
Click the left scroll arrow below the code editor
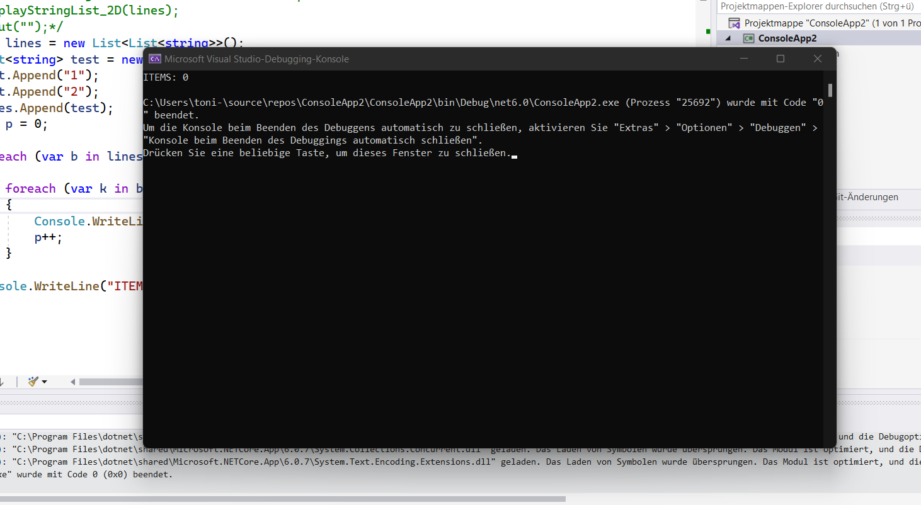[72, 381]
